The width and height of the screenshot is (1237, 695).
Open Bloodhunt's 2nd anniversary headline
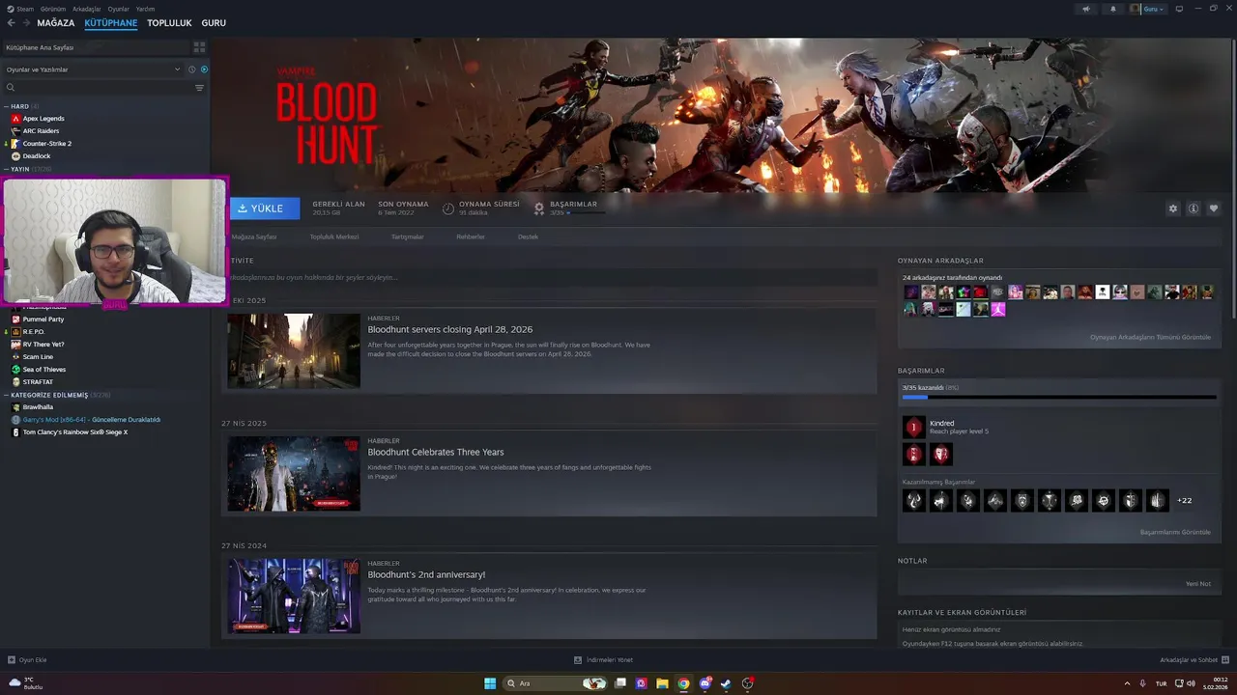click(x=426, y=574)
